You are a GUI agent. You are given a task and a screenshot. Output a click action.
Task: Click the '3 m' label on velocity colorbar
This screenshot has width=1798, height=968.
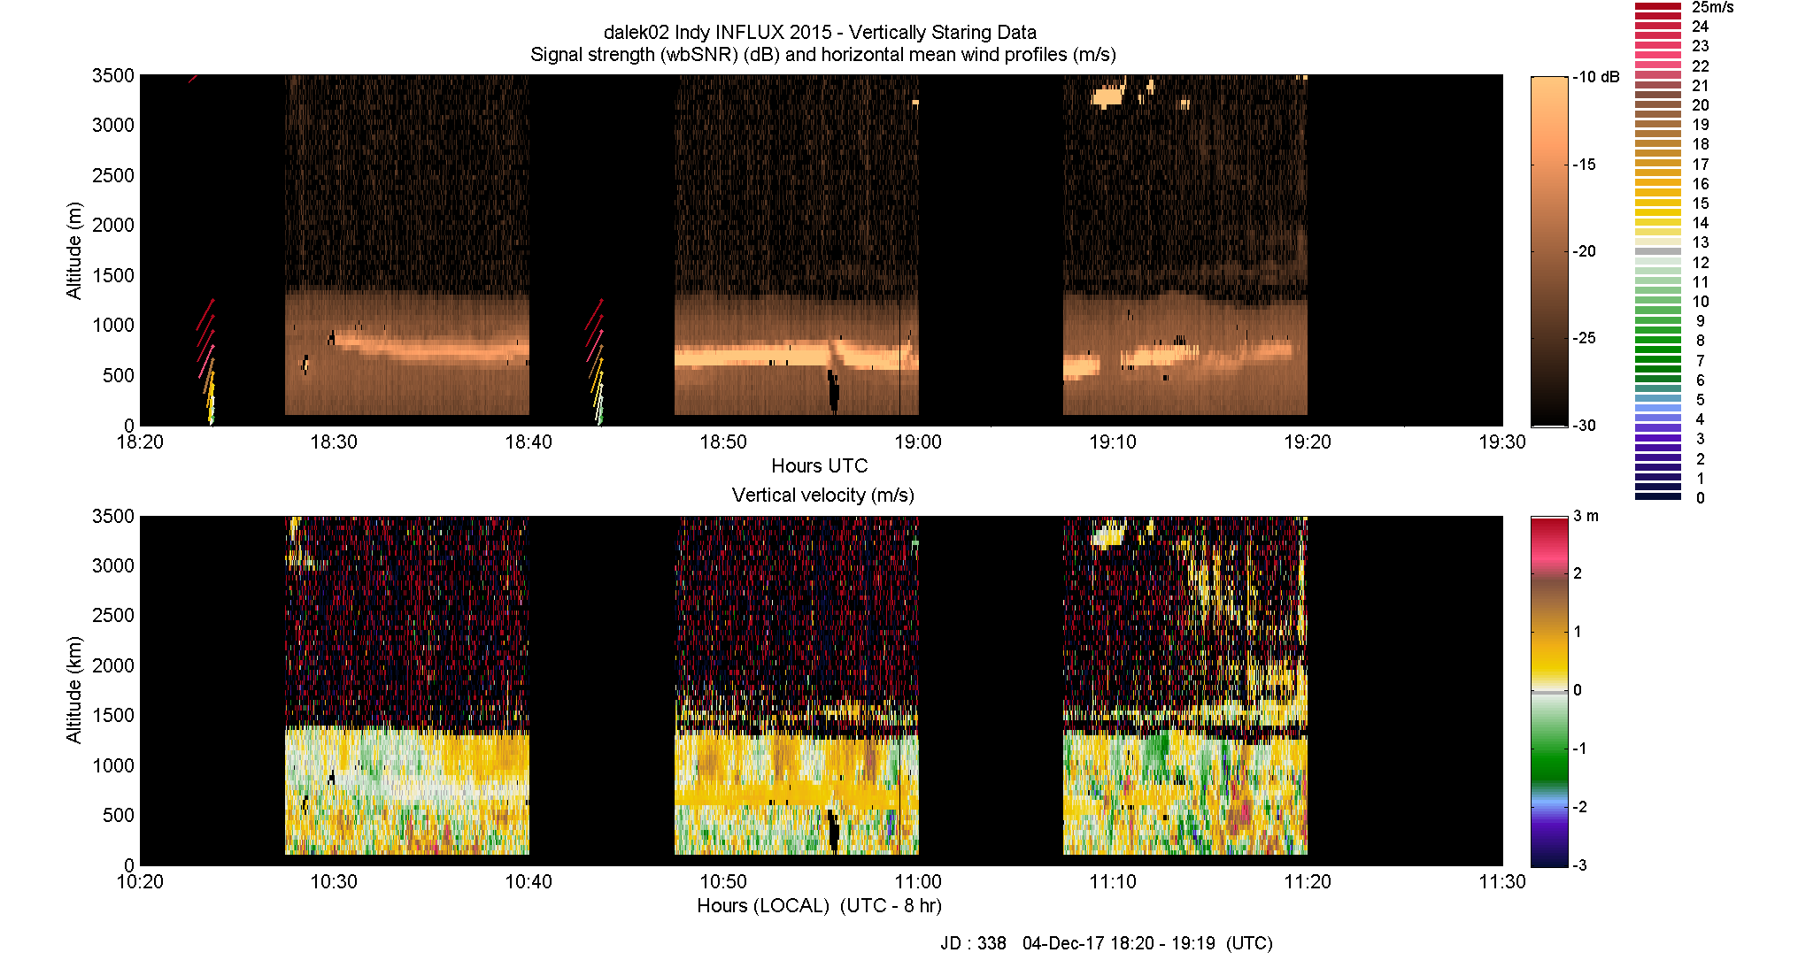click(1586, 516)
